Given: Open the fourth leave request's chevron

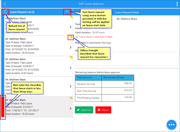Looking at the screenshot, I should click(70, 86).
